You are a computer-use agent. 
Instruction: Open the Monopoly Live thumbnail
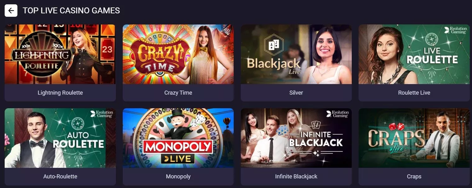(178, 138)
